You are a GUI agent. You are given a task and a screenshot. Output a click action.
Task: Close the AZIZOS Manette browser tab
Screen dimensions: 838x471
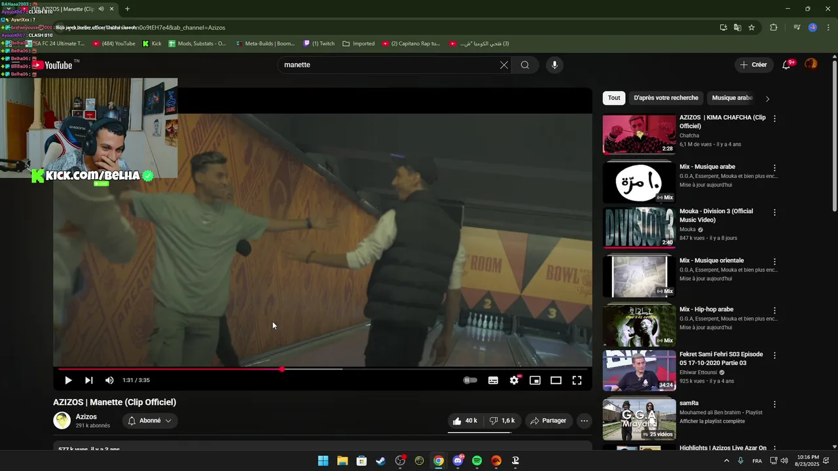112,9
